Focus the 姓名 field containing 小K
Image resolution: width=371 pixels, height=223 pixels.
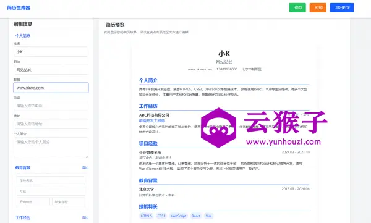[51, 51]
